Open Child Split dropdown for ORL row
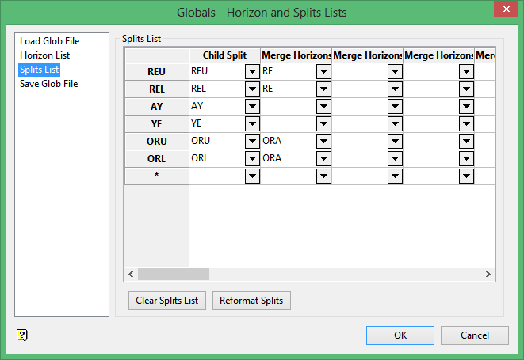 click(252, 159)
